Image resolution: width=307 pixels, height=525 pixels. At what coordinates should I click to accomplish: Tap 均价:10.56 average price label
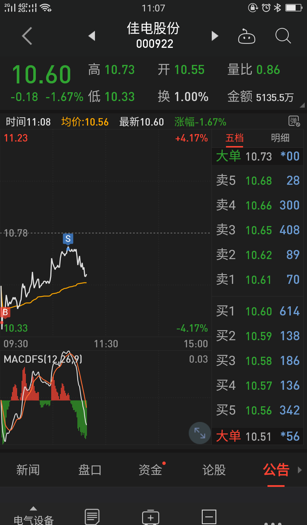85,122
